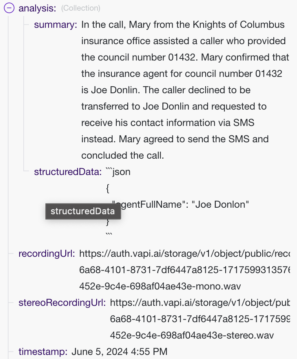This screenshot has height=359, width=297.
Task: Click the "June 5, 2024 4:55 PM" value
Action: click(x=119, y=352)
